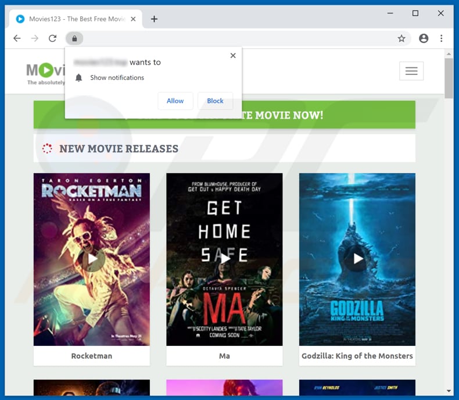Screen dimensions: 459x400
Task: Click the NEW MOVIE RELEASES heading
Action: (x=119, y=149)
